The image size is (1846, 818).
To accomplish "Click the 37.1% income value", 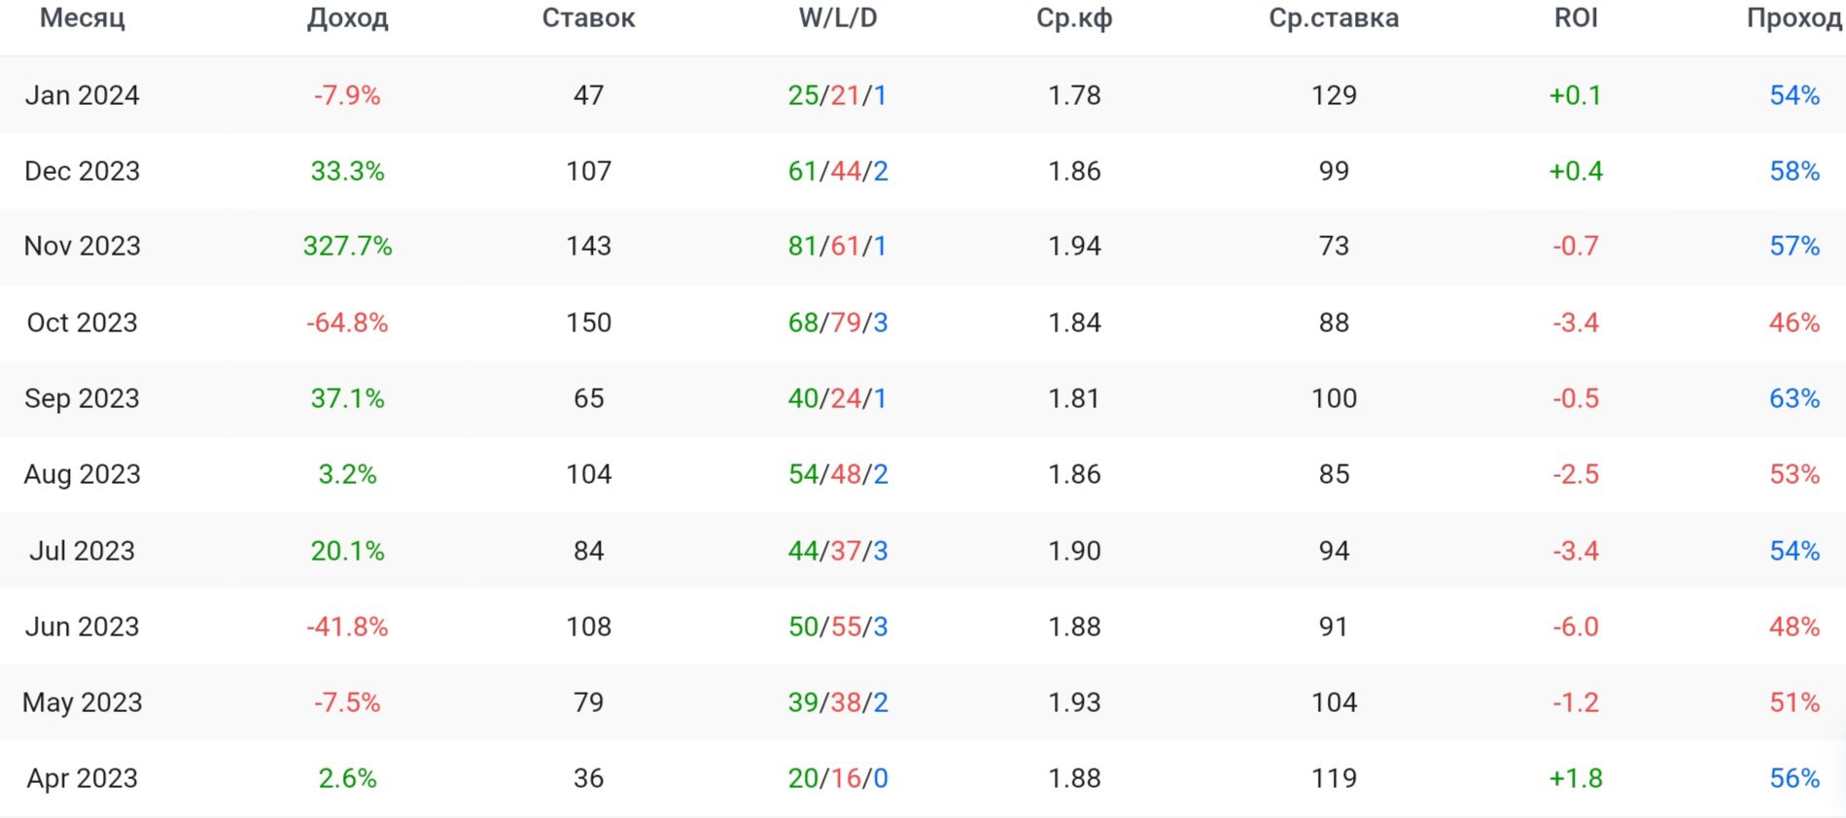I will pyautogui.click(x=347, y=398).
